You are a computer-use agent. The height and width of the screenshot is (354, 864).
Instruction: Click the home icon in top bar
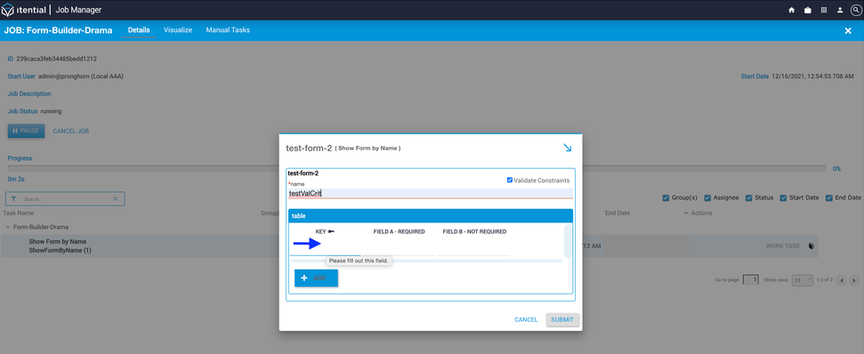pos(791,10)
